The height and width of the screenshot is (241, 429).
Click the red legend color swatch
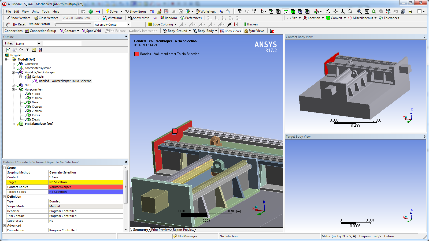136,54
